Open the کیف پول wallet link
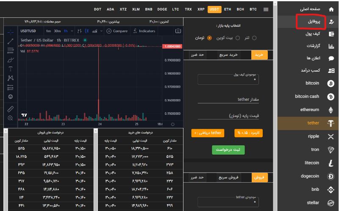This screenshot has height=211, width=339. pos(313,34)
